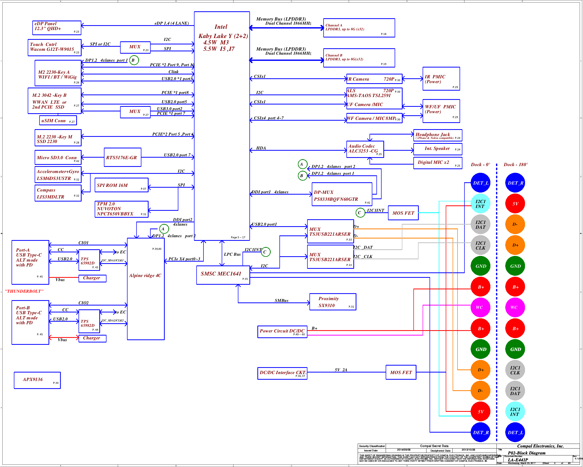Click the "THUNDERBOLT" red label
This screenshot has width=583, height=467.
24,291
